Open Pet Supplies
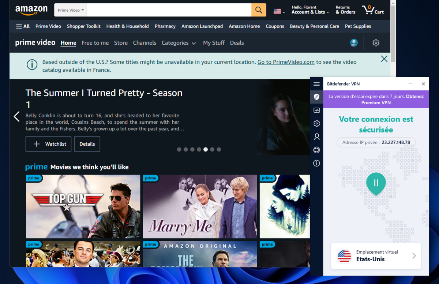The width and height of the screenshot is (439, 284). coord(358,26)
